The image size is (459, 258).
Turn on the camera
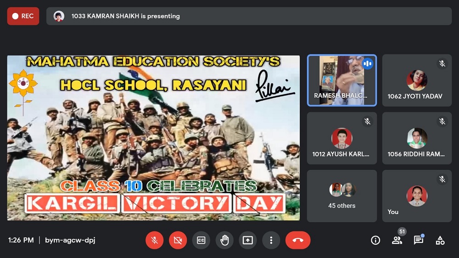pyautogui.click(x=178, y=240)
